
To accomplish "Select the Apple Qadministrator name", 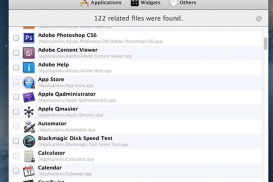I will [x=67, y=94].
